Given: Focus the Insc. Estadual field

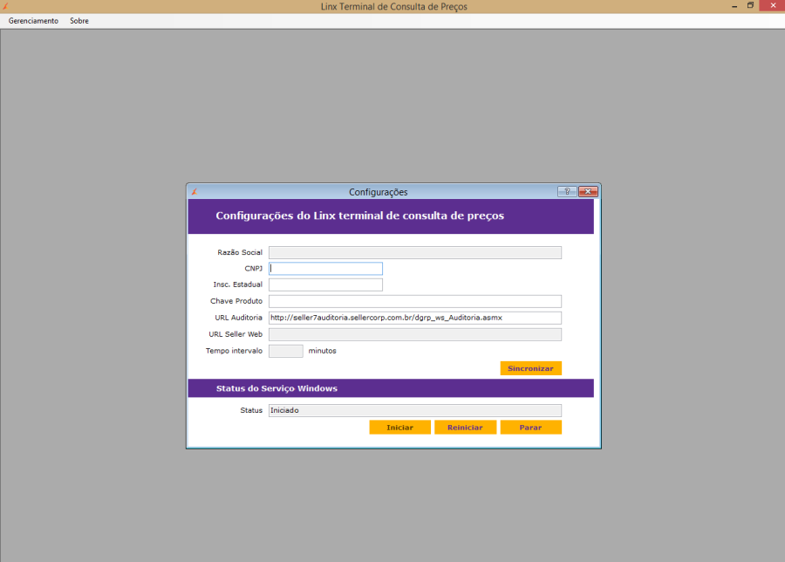Looking at the screenshot, I should point(325,284).
